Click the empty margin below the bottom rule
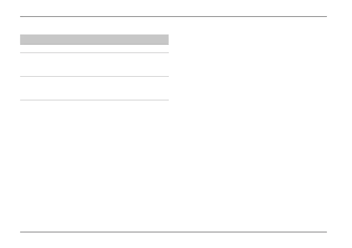 [x=173, y=240]
